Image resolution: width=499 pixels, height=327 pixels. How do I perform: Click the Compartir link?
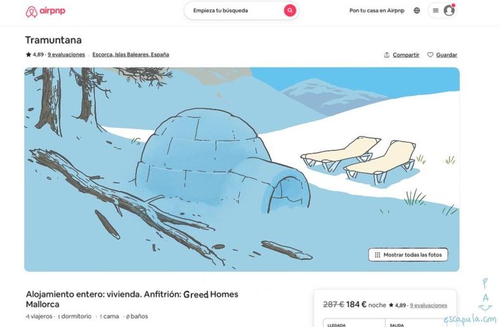406,55
